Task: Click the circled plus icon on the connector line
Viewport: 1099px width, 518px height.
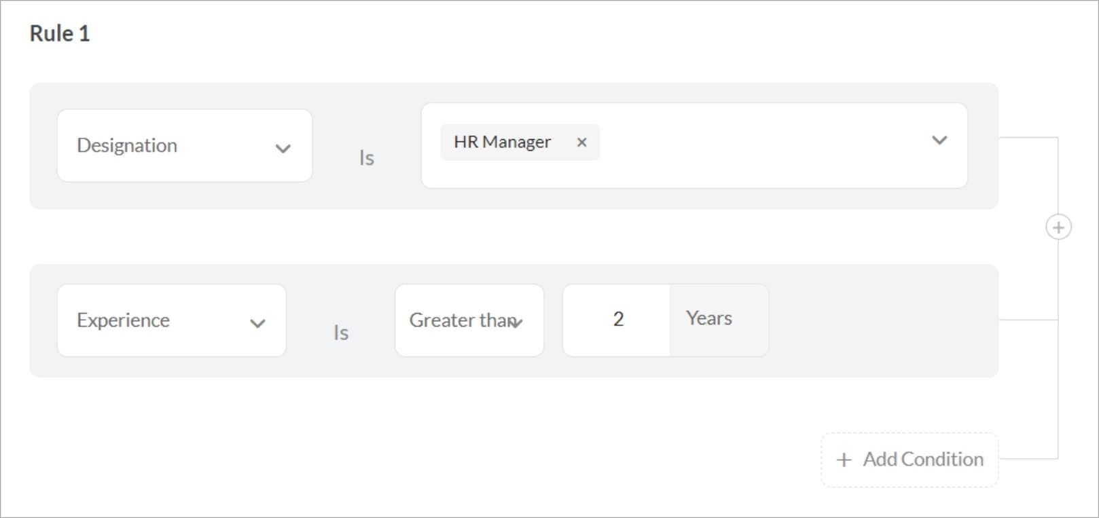Action: 1058,227
